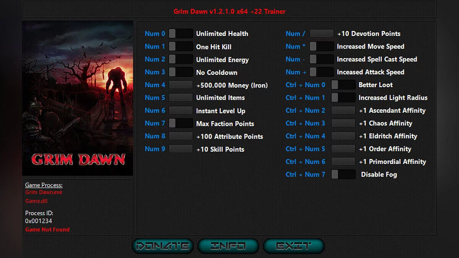Switch on Instant Level Up
The height and width of the screenshot is (258, 459).
181,110
